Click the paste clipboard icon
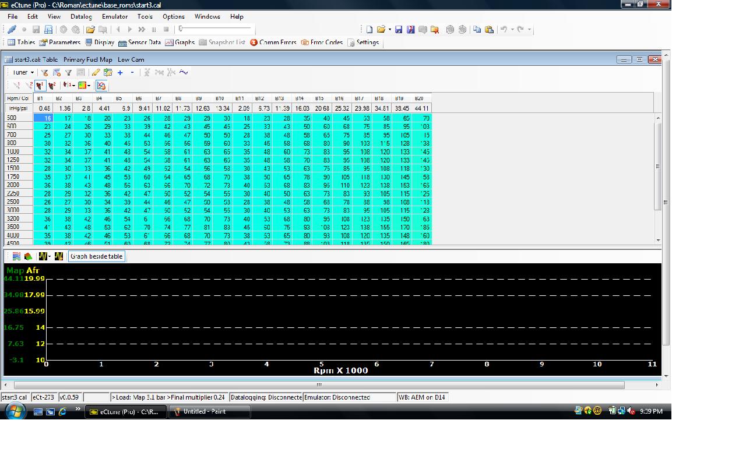746x466 pixels. [489, 29]
